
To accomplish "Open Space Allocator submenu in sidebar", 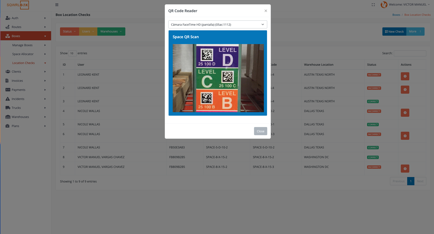I will [23, 54].
